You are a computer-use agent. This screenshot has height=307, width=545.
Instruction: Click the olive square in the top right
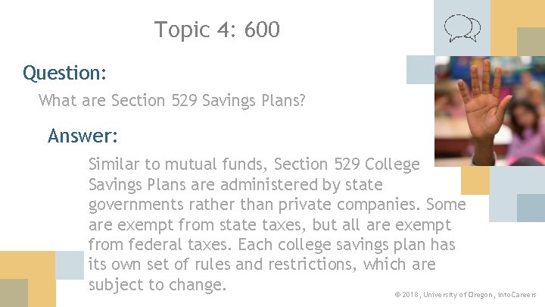click(x=531, y=41)
